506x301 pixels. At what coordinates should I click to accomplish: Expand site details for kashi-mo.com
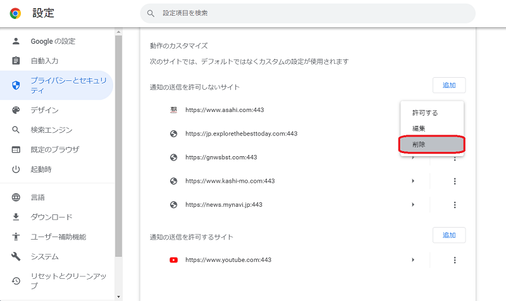coord(413,181)
